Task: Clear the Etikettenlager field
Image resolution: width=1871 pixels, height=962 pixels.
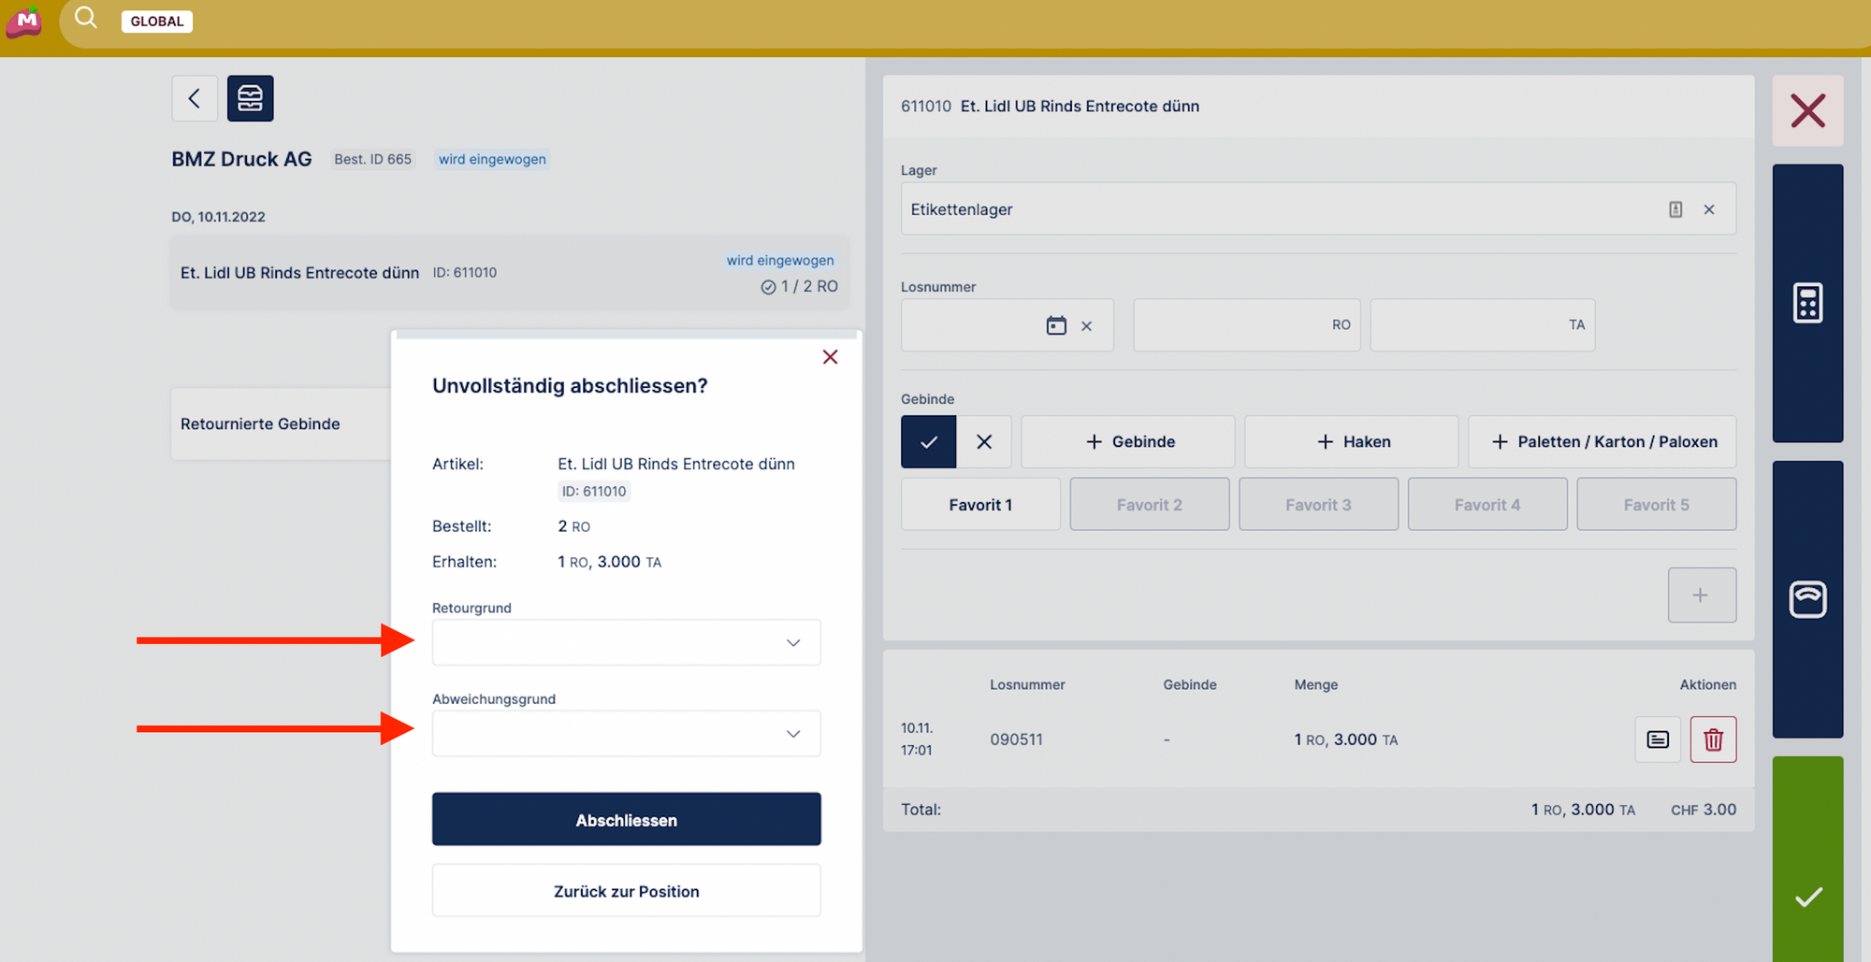Action: pos(1709,209)
